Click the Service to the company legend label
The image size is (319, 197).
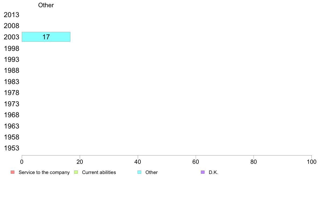pyautogui.click(x=44, y=172)
